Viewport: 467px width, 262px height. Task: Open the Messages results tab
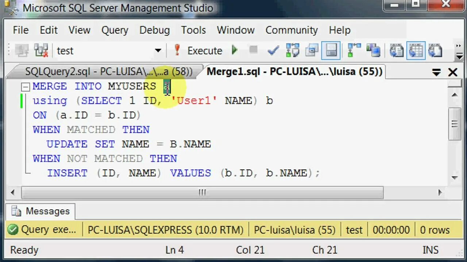click(x=40, y=211)
